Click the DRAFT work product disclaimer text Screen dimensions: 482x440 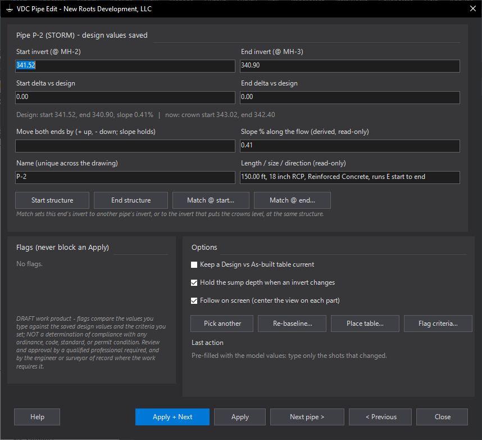point(91,343)
